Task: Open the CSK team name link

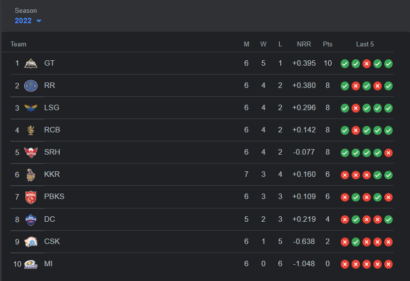Action: pyautogui.click(x=52, y=241)
